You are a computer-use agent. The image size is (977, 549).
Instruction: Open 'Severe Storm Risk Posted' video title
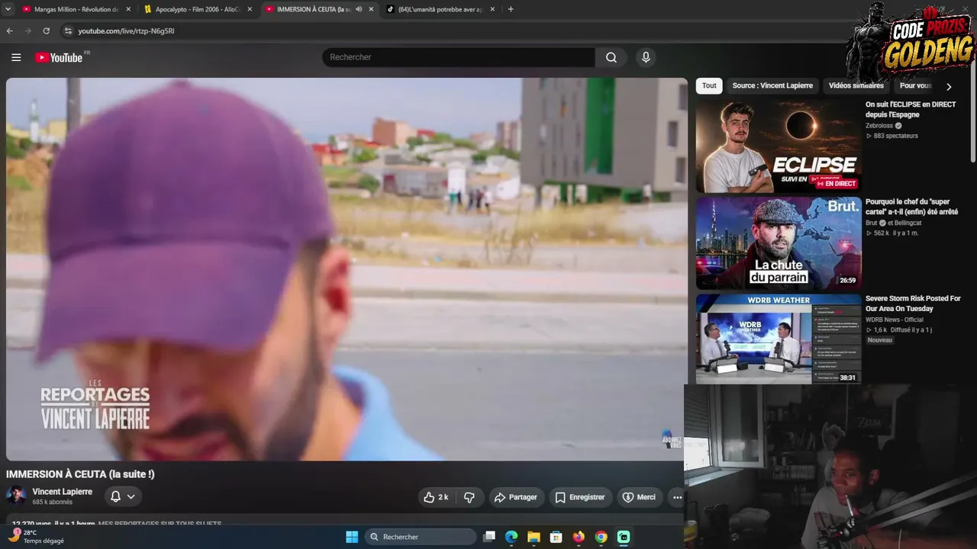click(x=913, y=303)
